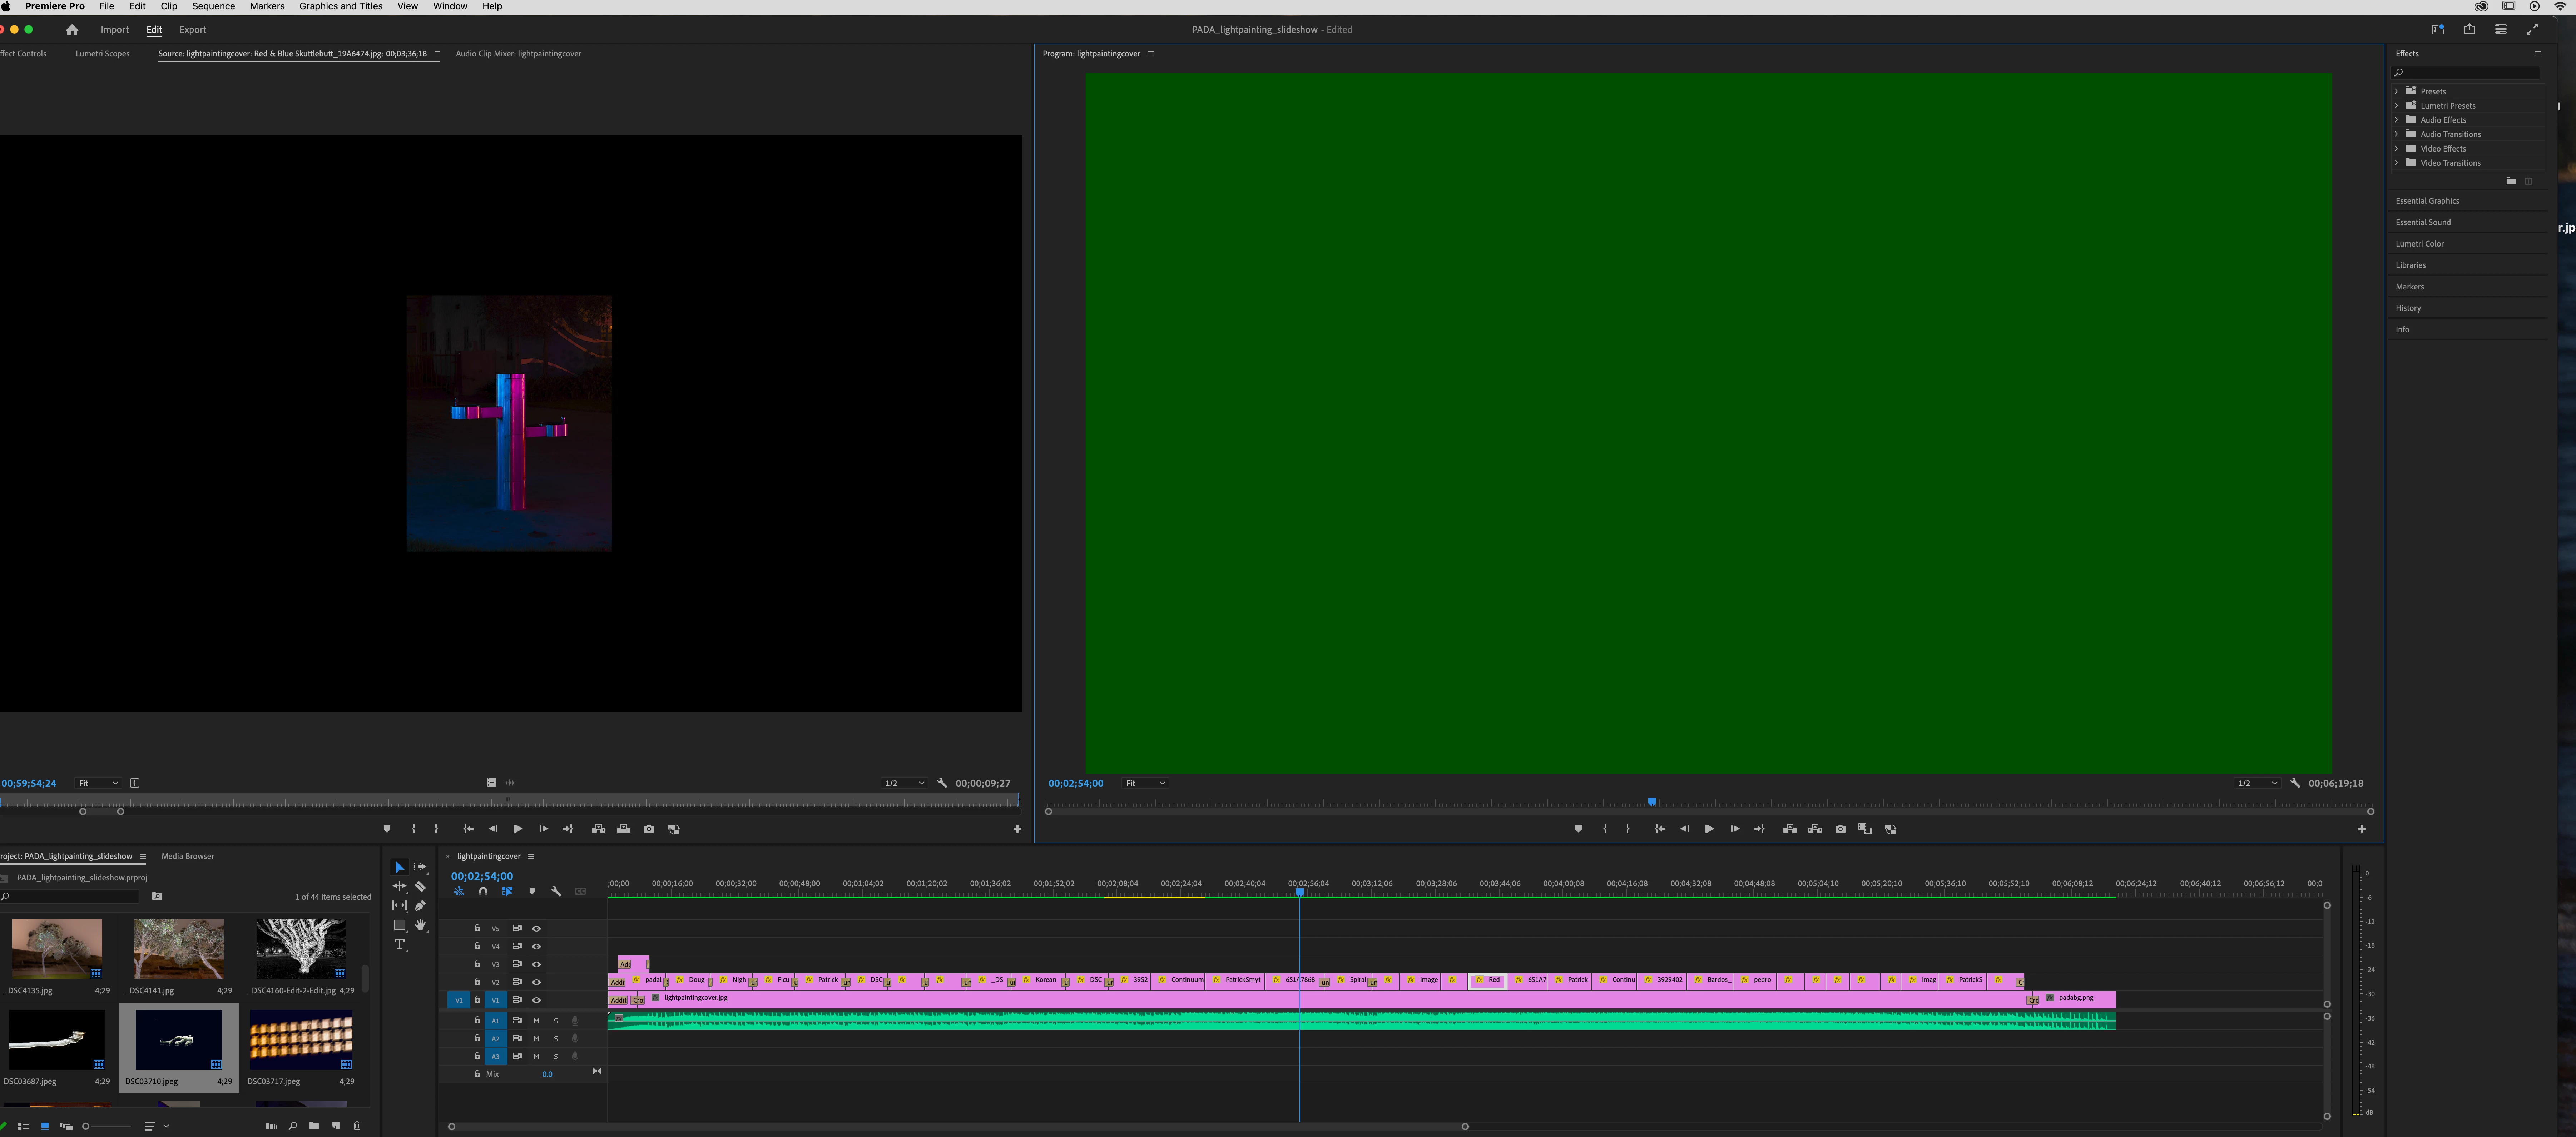Open the timeline display settings wrench
The height and width of the screenshot is (1137, 2576).
tap(556, 891)
